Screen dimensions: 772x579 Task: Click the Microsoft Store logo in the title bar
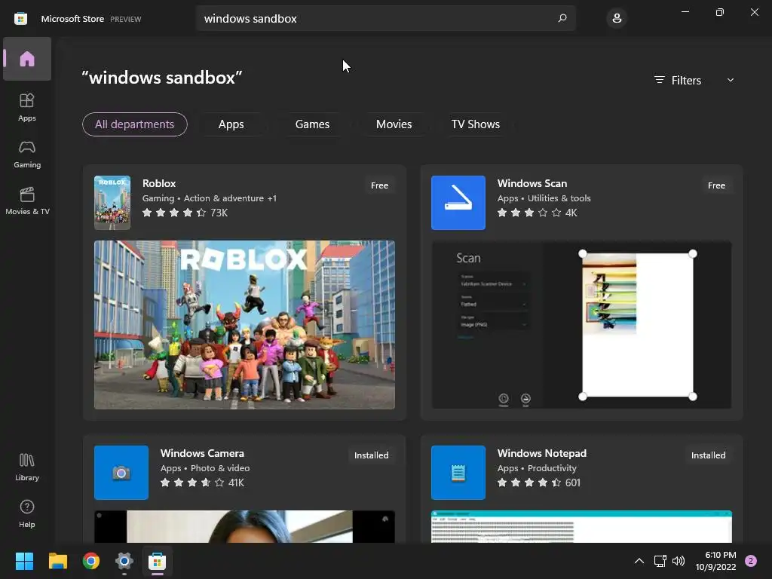click(x=20, y=19)
